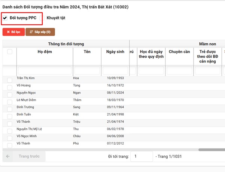Sort by the Họ đệm column header

coord(45,52)
